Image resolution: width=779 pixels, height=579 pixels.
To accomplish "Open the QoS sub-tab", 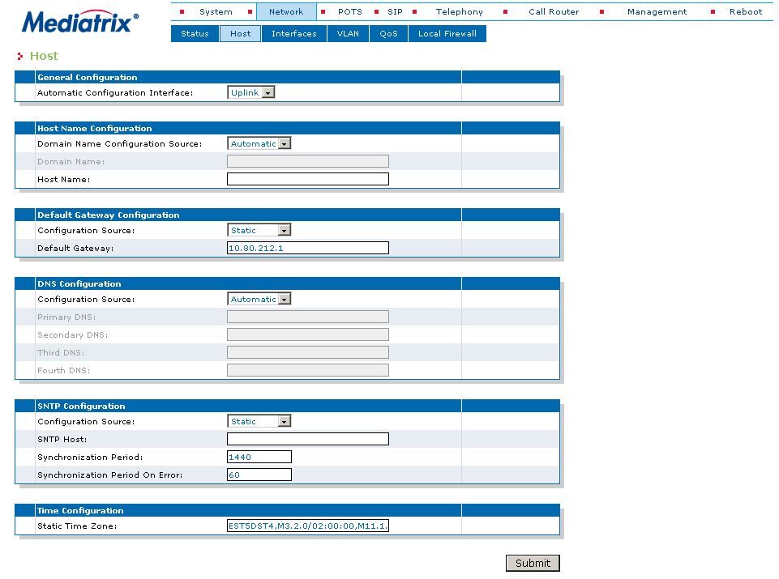I will click(388, 34).
